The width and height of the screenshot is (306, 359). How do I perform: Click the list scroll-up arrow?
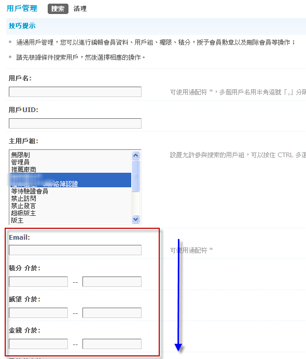tap(136, 156)
